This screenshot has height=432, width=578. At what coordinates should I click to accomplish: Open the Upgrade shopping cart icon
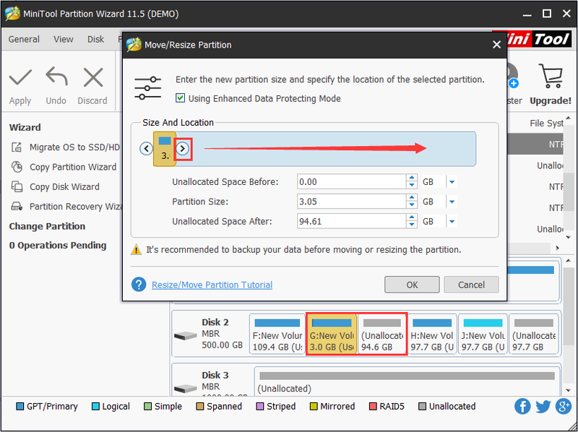tap(551, 76)
